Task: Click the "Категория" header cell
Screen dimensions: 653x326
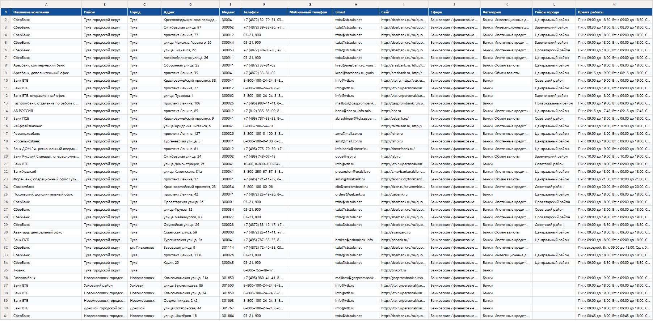Action: pyautogui.click(x=506, y=12)
